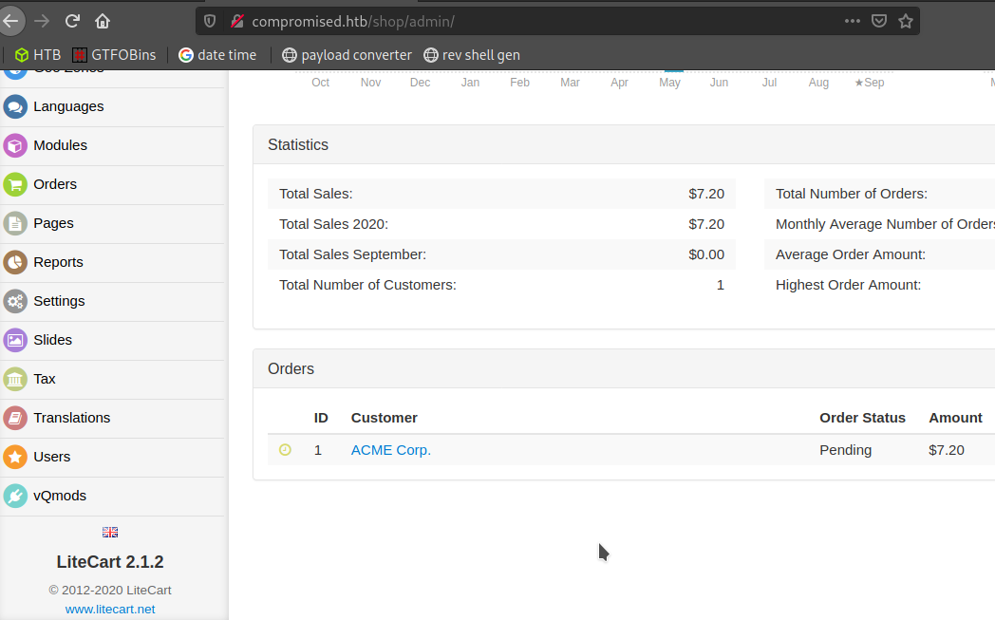Open the ACME Corp. customer link
995x620 pixels.
coord(390,450)
